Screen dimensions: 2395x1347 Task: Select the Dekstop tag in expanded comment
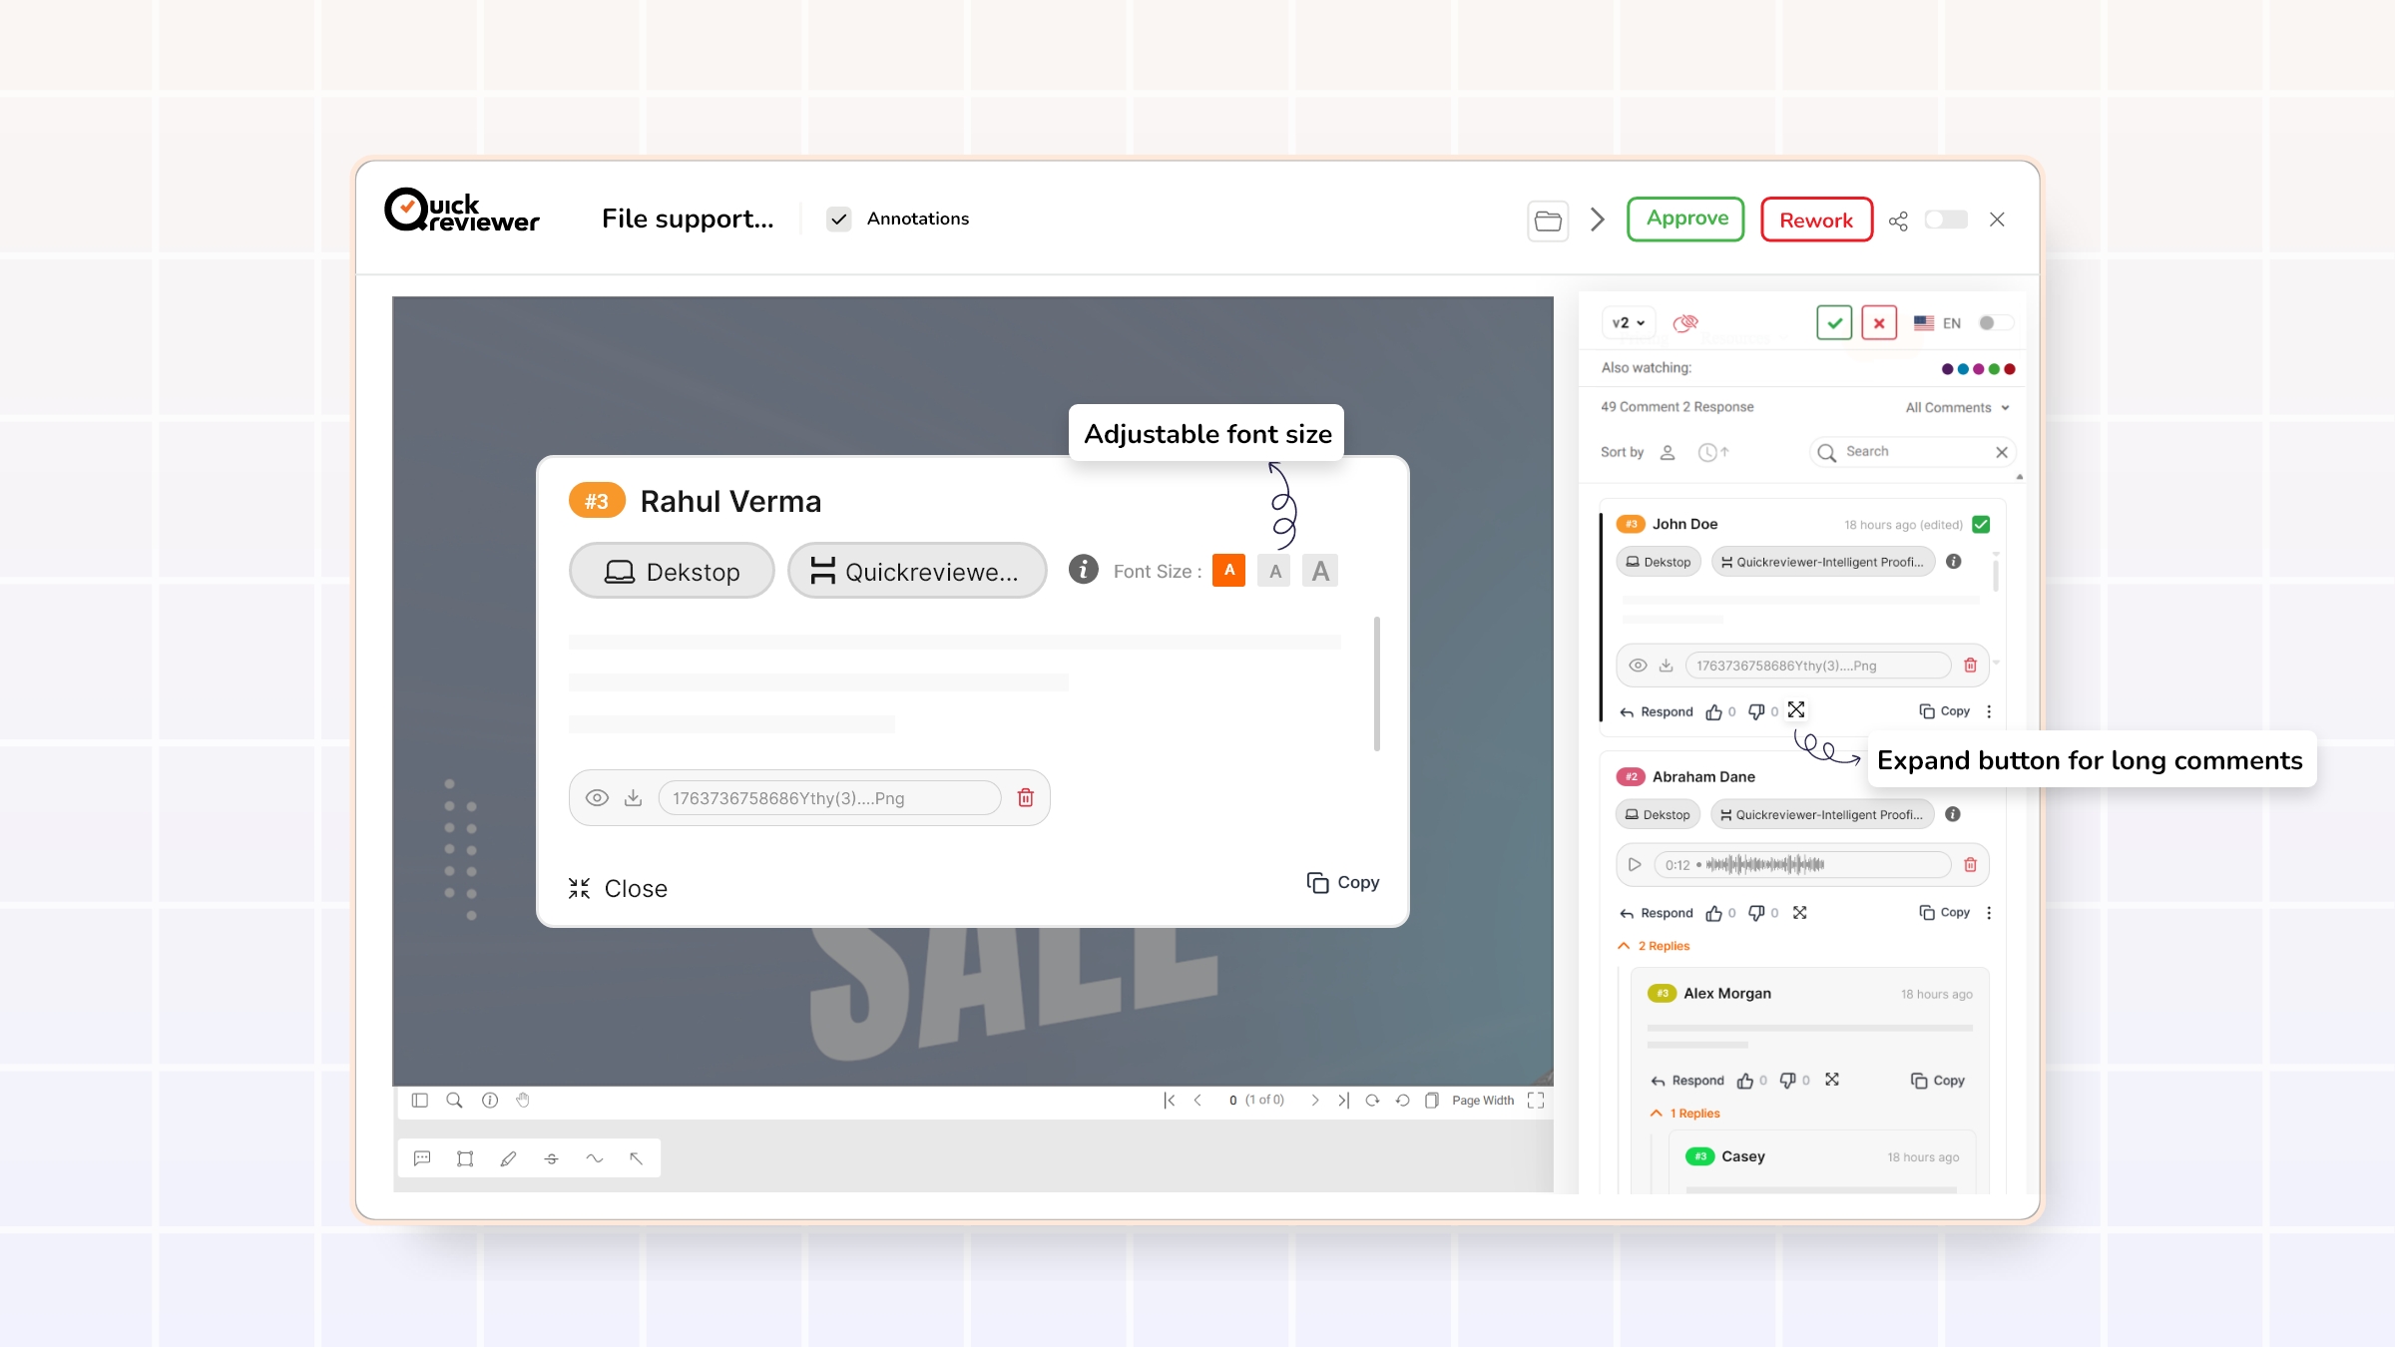(x=672, y=572)
